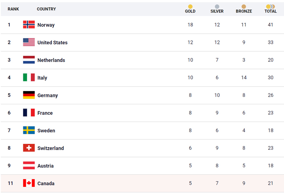
Task: Click the Norway flag icon
Action: click(29, 25)
